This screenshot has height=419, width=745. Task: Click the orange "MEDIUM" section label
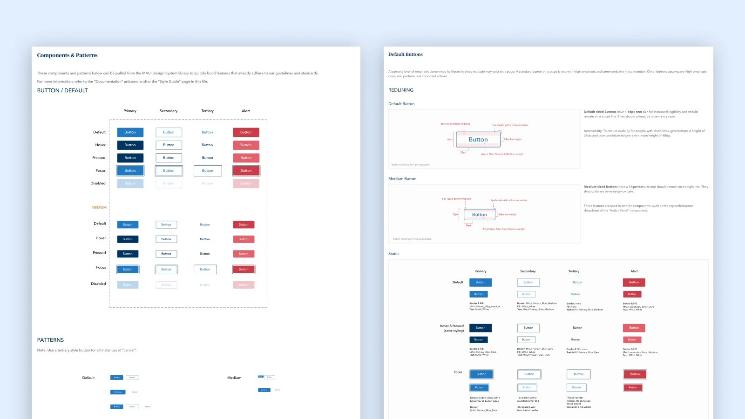click(x=99, y=208)
